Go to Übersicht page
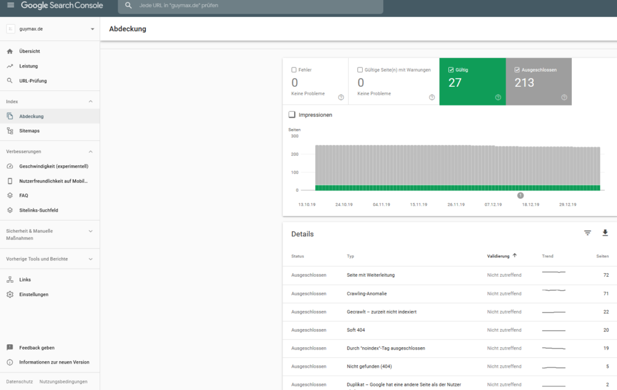The height and width of the screenshot is (390, 617). click(x=49, y=51)
